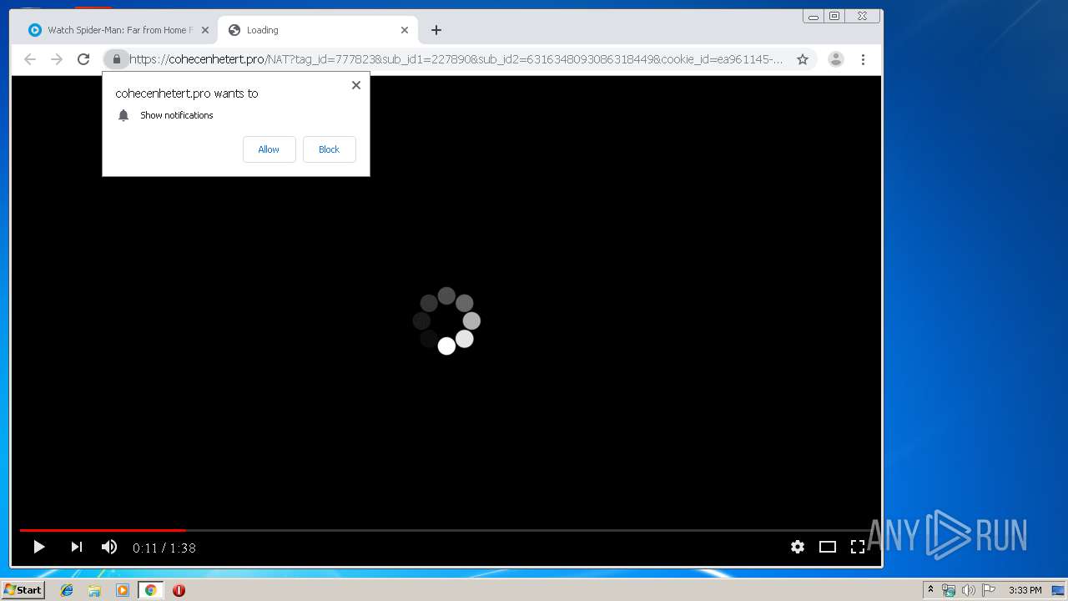This screenshot has width=1068, height=601.
Task: Click the loading spinner in video
Action: pyautogui.click(x=446, y=321)
